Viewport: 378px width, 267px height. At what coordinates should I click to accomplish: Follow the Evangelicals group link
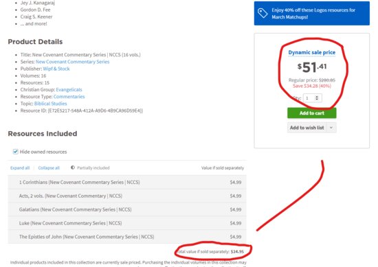pos(69,89)
